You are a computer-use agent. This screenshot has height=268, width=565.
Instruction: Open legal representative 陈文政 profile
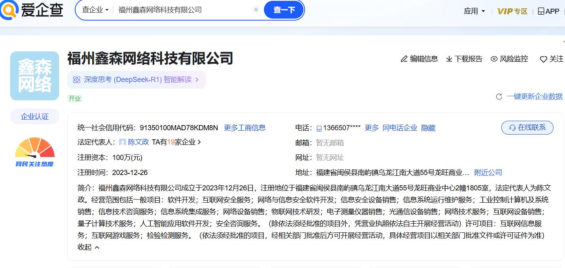click(x=138, y=142)
